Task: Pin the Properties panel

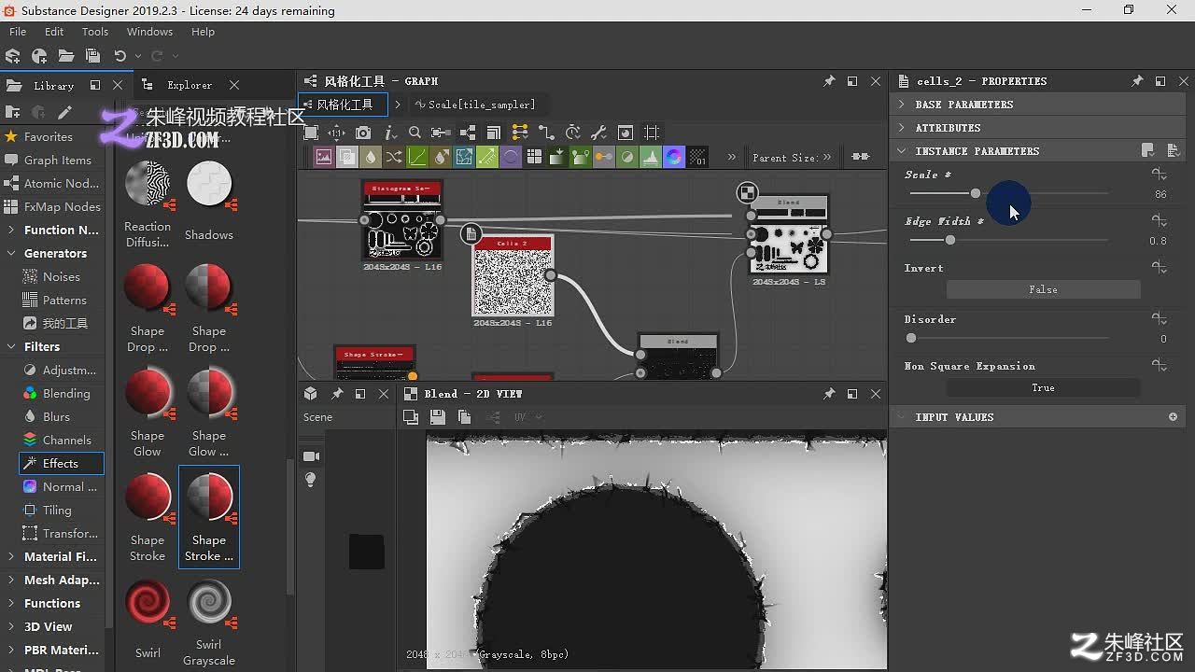Action: pyautogui.click(x=1137, y=81)
